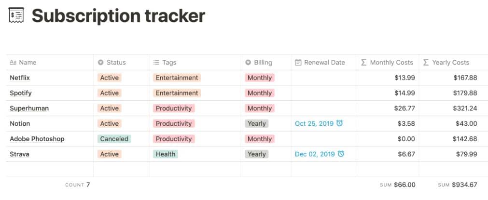Click the text-type icon in the Name header
Viewport: 488px width, 200px height.
(x=13, y=63)
